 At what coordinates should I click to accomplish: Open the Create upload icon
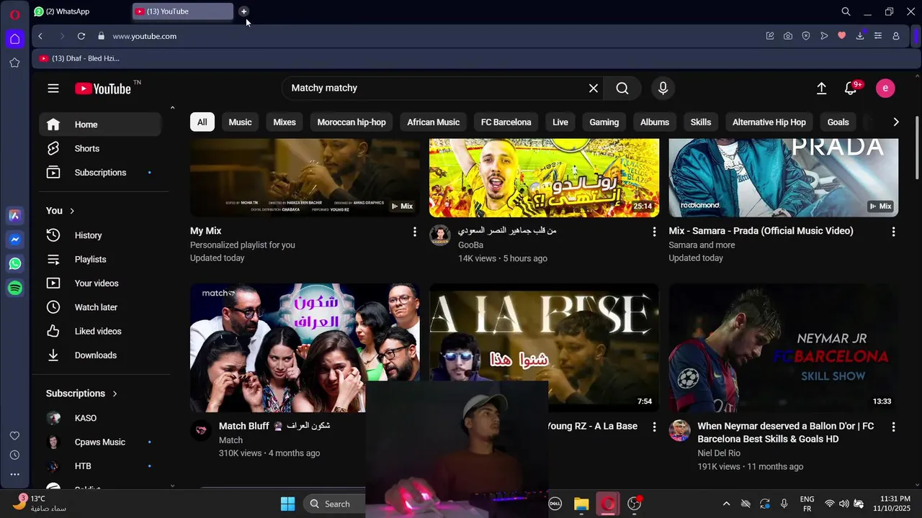click(821, 88)
